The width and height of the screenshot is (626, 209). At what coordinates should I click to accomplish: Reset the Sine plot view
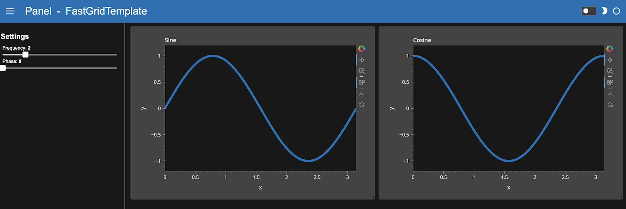coord(362,105)
